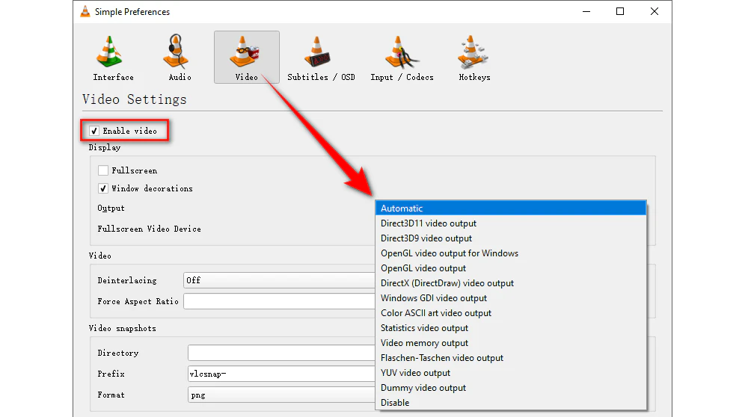
Task: Enable the Fullscreen checkbox
Action: 103,170
